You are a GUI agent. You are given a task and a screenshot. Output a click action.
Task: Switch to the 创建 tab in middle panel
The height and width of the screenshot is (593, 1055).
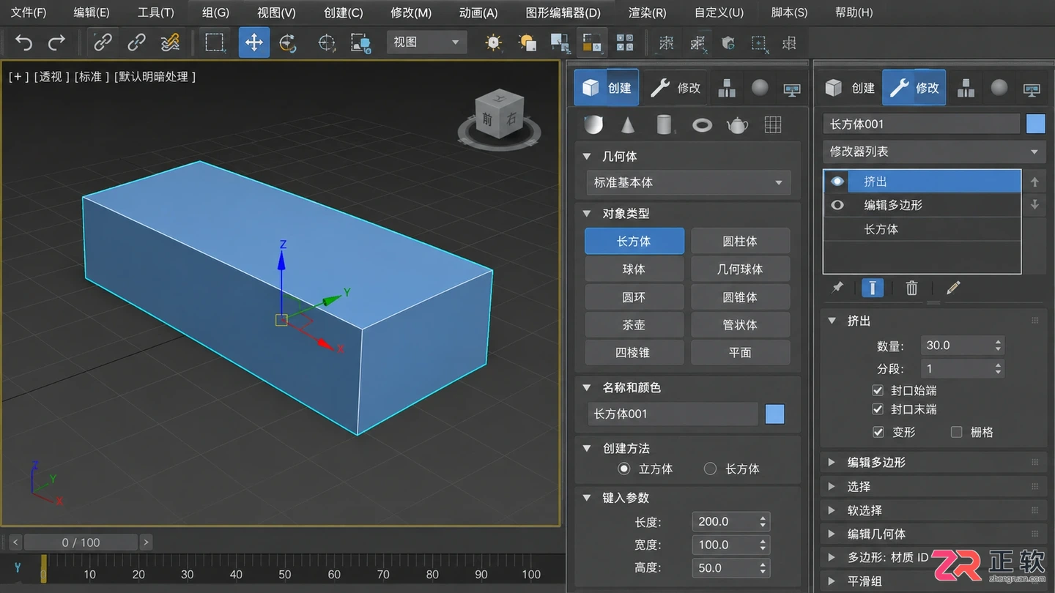click(x=607, y=88)
